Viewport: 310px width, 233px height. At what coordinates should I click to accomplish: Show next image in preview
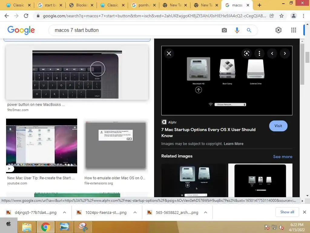tap(285, 53)
